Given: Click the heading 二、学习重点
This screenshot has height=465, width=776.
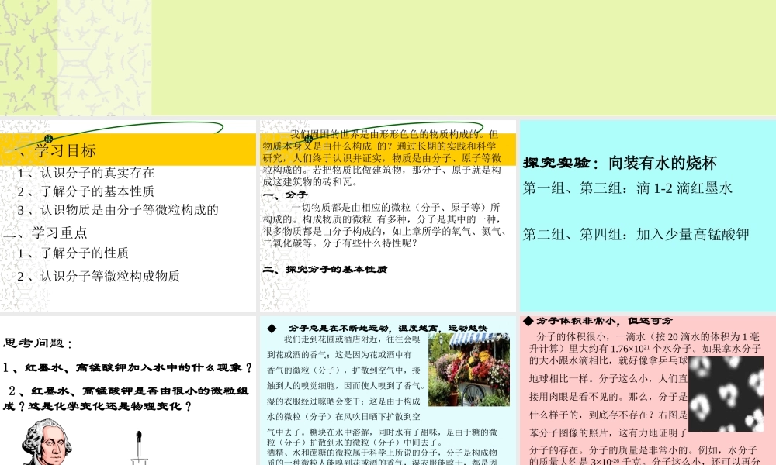Looking at the screenshot, I should tap(45, 232).
